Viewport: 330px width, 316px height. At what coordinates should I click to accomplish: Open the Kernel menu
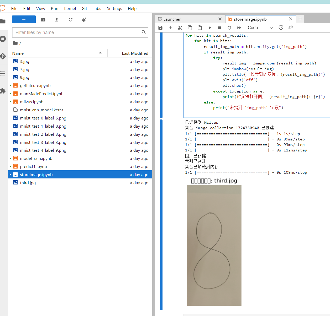pos(70,9)
